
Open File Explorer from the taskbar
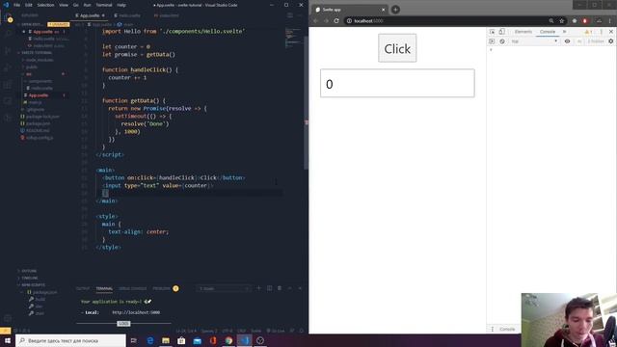166,340
